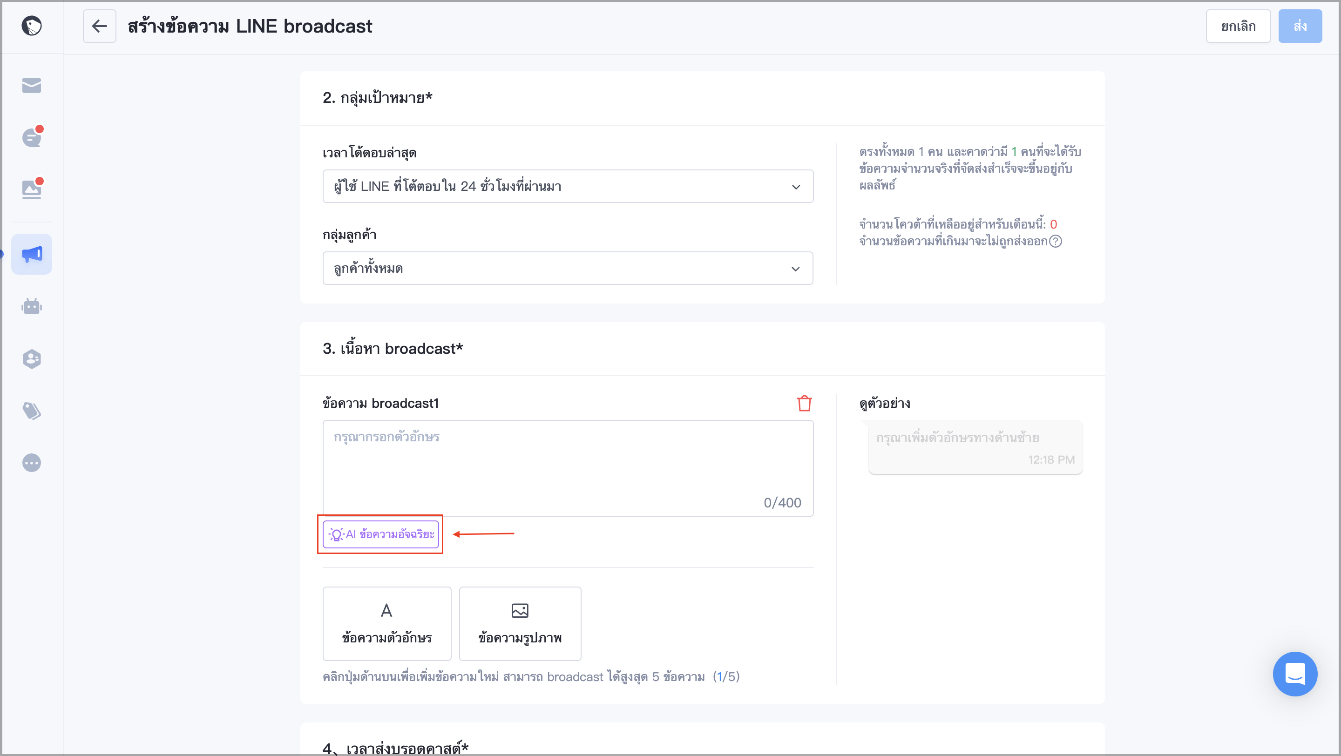Image resolution: width=1341 pixels, height=756 pixels.
Task: Expand the กลุ่มลูกค้า dropdown
Action: pyautogui.click(x=568, y=269)
